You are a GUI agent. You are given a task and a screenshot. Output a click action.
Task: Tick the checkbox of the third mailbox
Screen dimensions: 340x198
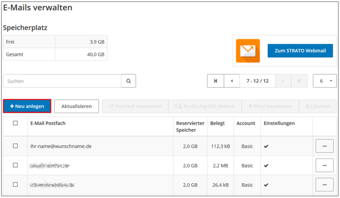pyautogui.click(x=15, y=185)
